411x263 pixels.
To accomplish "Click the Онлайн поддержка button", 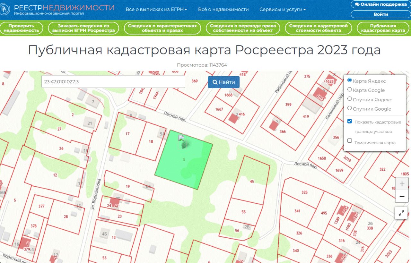I will [381, 4].
